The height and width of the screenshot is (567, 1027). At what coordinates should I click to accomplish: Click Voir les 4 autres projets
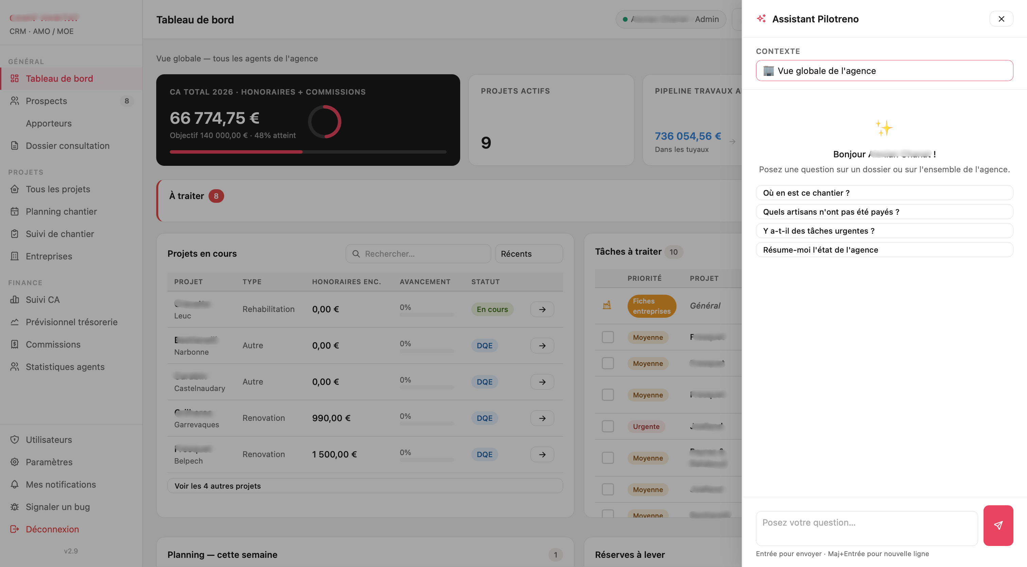[365, 486]
